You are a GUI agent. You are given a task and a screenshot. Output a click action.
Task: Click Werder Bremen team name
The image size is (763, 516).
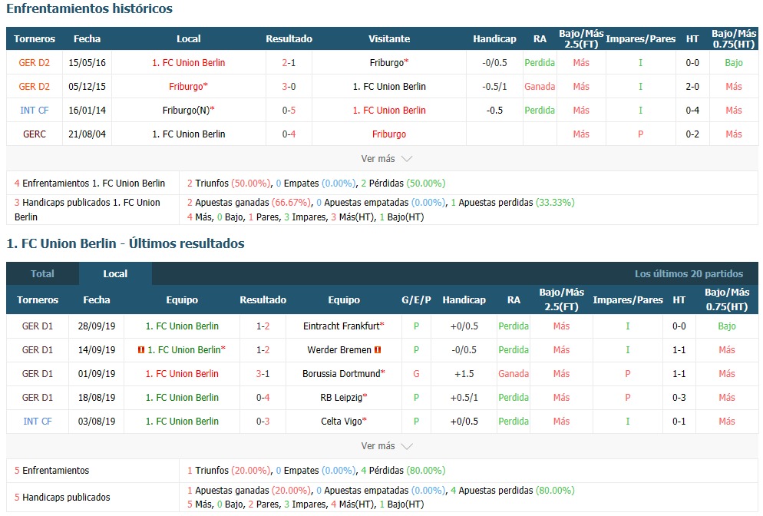339,350
